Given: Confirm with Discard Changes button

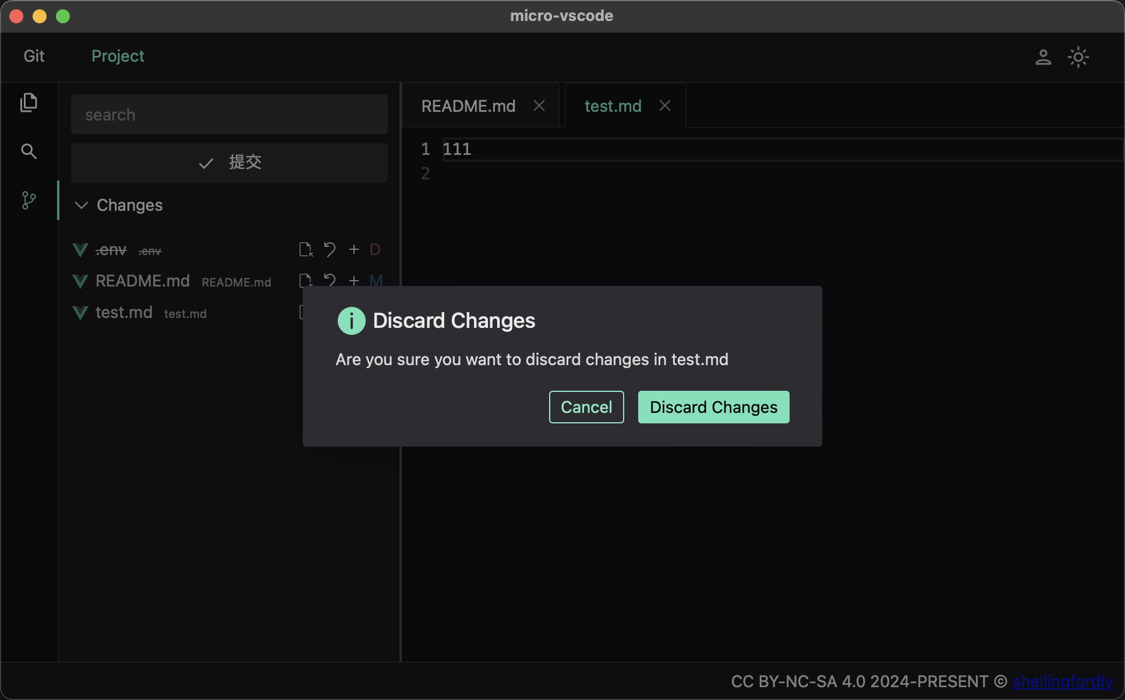Looking at the screenshot, I should tap(713, 407).
